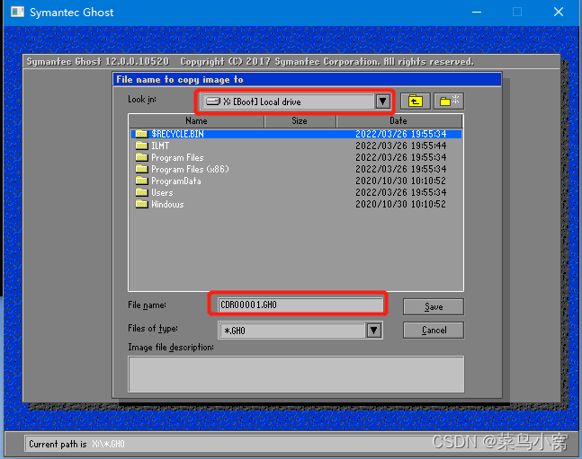
Task: Click the 2022/03/26 19:55:44 date for ILMT
Action: pyautogui.click(x=401, y=146)
